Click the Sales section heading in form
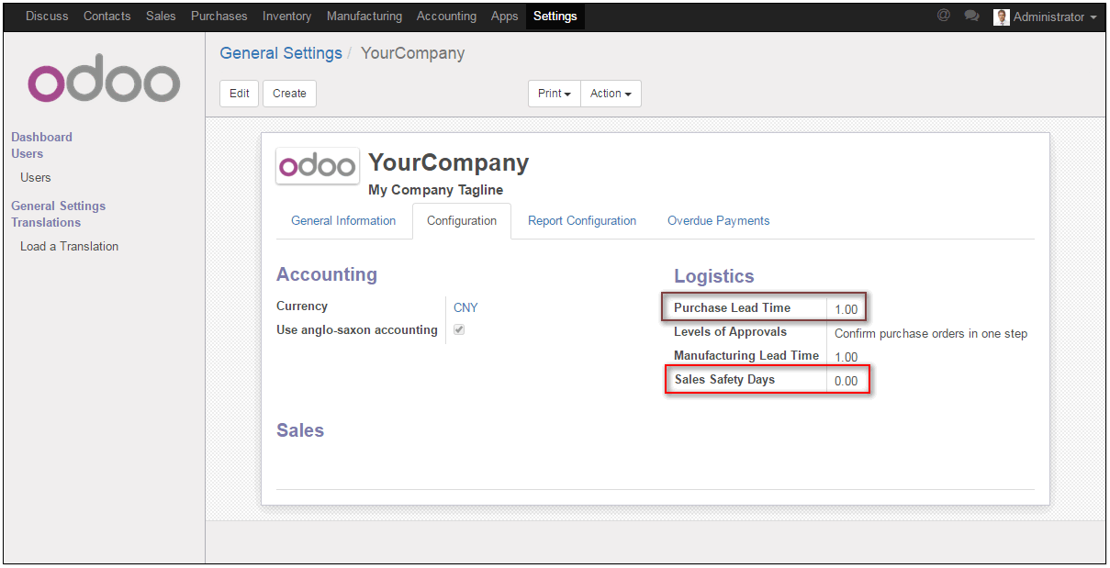 (300, 430)
